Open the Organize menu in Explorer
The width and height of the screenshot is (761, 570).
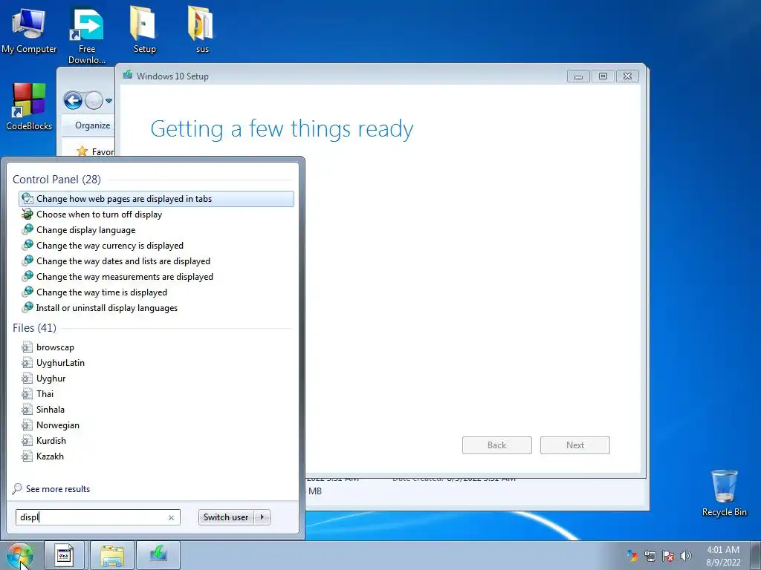(92, 125)
